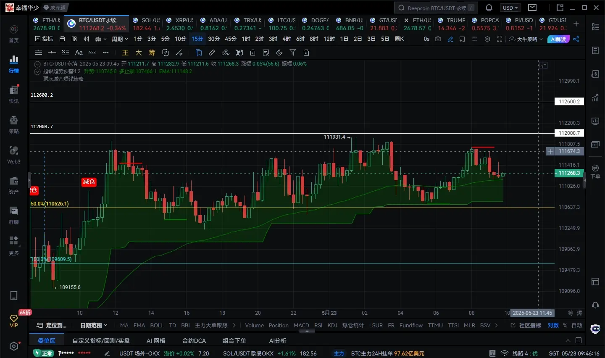Expand more main indicators arrow after 主力大单跟踪

(x=234, y=325)
